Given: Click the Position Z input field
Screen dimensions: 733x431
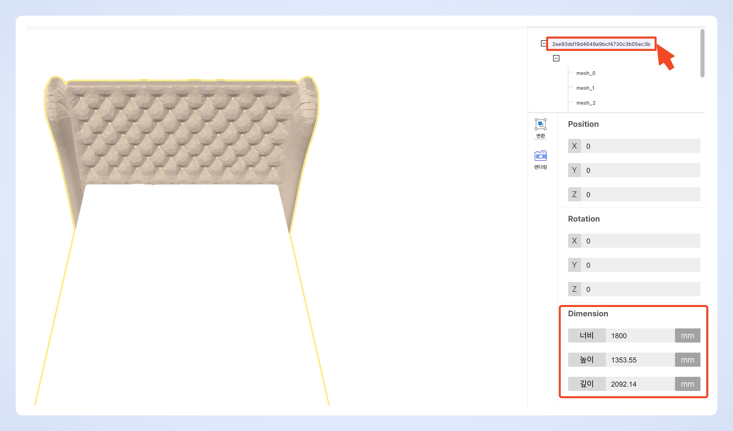Looking at the screenshot, I should point(640,194).
